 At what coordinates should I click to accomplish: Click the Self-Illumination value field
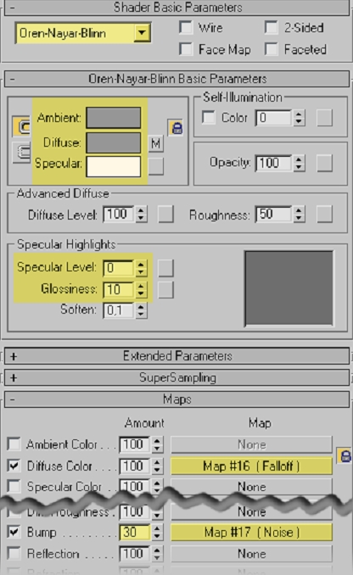pyautogui.click(x=274, y=118)
